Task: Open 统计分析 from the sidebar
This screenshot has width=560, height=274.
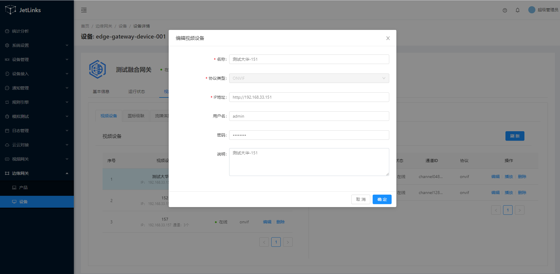Action: click(20, 31)
